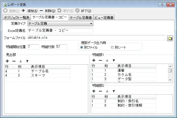Screen dimensions: 177x118
Task: Click the 追加(A) toolbar button
Action: (x=30, y=11)
